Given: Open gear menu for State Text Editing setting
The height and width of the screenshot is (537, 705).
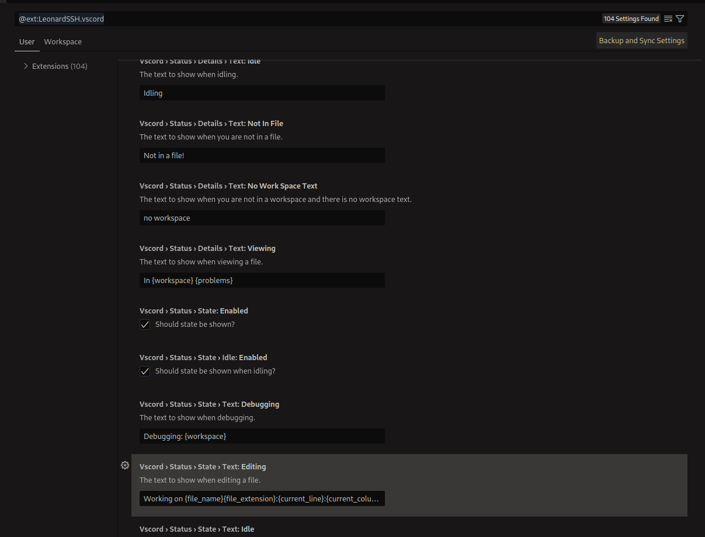Looking at the screenshot, I should 124,465.
